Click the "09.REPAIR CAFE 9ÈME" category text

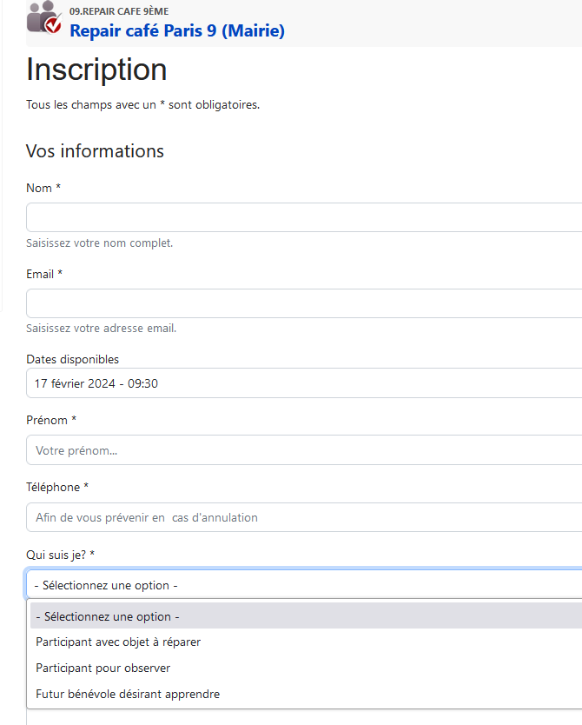119,11
